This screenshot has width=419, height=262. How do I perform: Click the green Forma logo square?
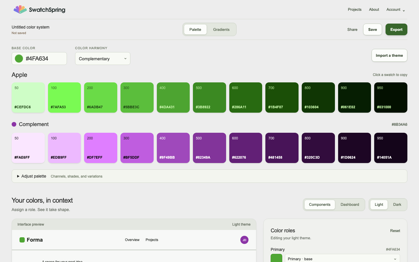click(x=22, y=240)
